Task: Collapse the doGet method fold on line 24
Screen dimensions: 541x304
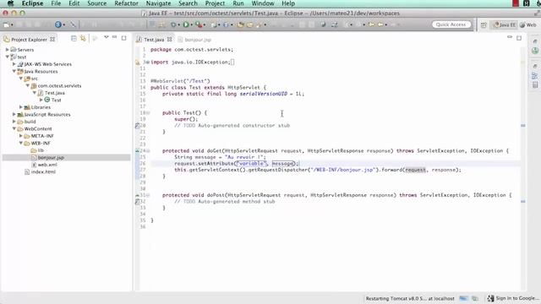Action: (x=148, y=150)
